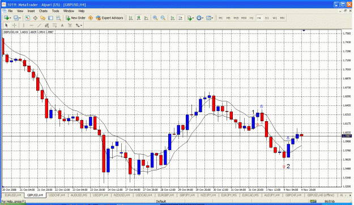
Task: Toggle the Expert Advisors button
Action: point(109,18)
